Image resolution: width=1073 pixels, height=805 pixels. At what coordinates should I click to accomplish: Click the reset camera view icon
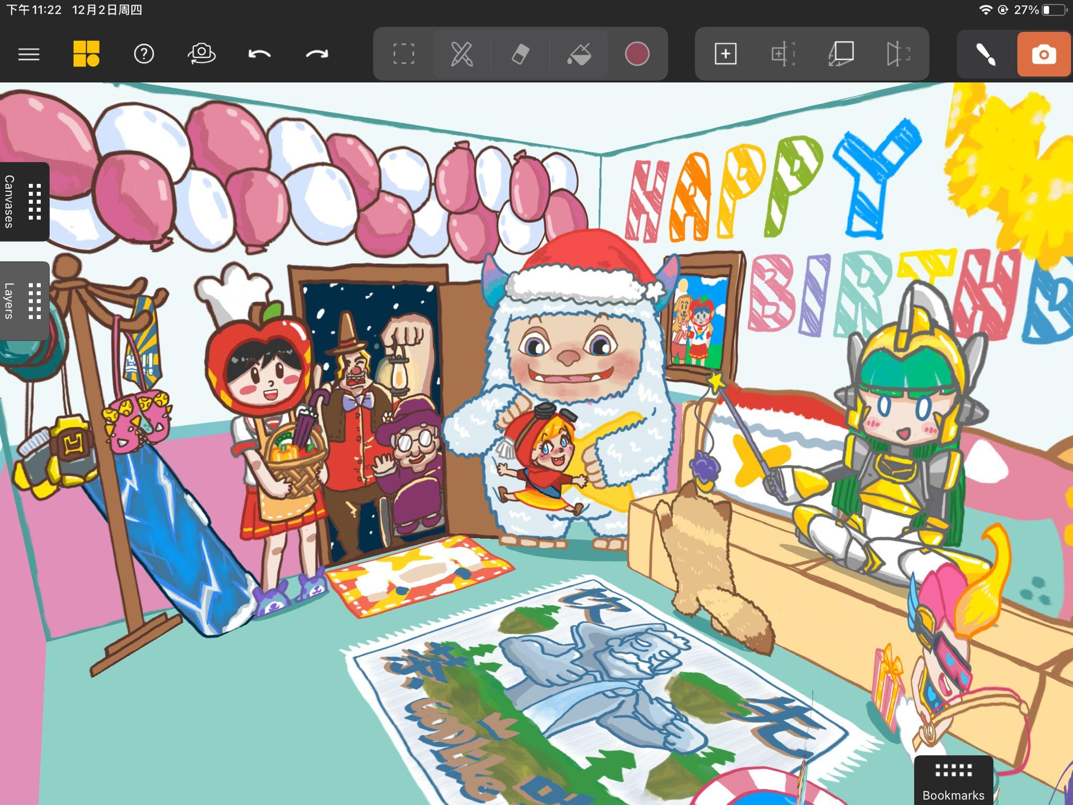(202, 54)
